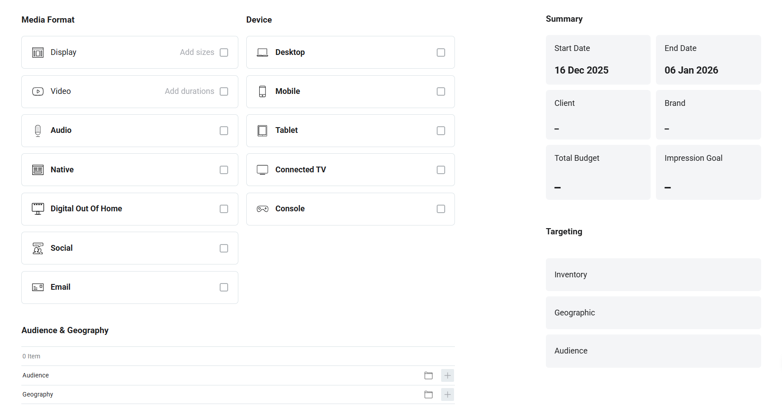Tick the Email media format checkbox
Image resolution: width=782 pixels, height=408 pixels.
(224, 288)
